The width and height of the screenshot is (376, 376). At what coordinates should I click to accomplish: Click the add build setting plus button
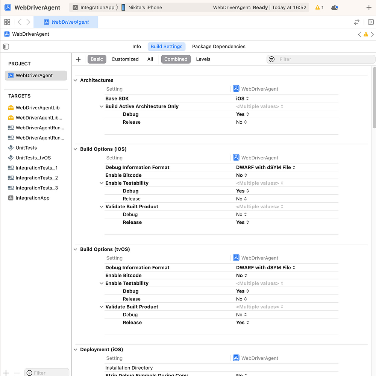tap(78, 59)
